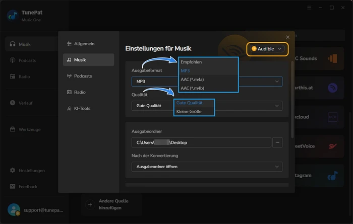This screenshot has height=224, width=353.
Task: Click the plus icon for adding a source
Action: point(90,205)
